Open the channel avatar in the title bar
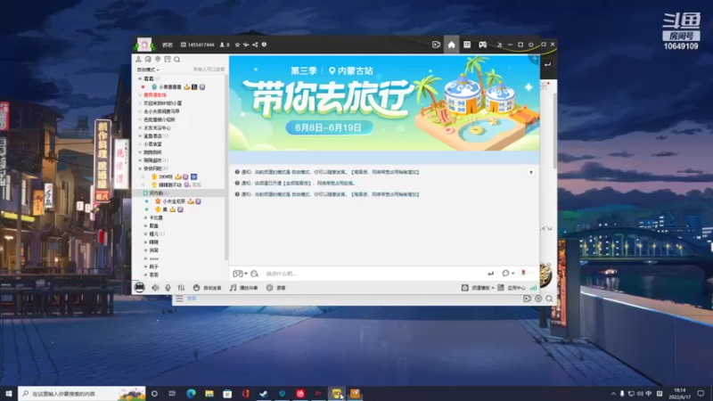 pyautogui.click(x=144, y=45)
